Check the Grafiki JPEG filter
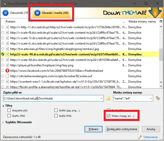 (9, 116)
